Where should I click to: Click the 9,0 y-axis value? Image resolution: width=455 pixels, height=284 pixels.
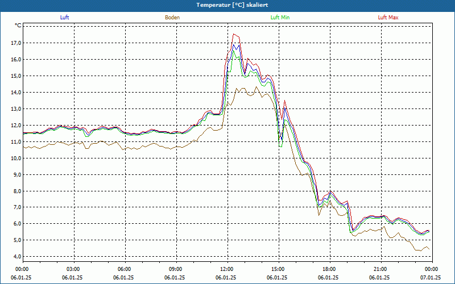click(17, 175)
